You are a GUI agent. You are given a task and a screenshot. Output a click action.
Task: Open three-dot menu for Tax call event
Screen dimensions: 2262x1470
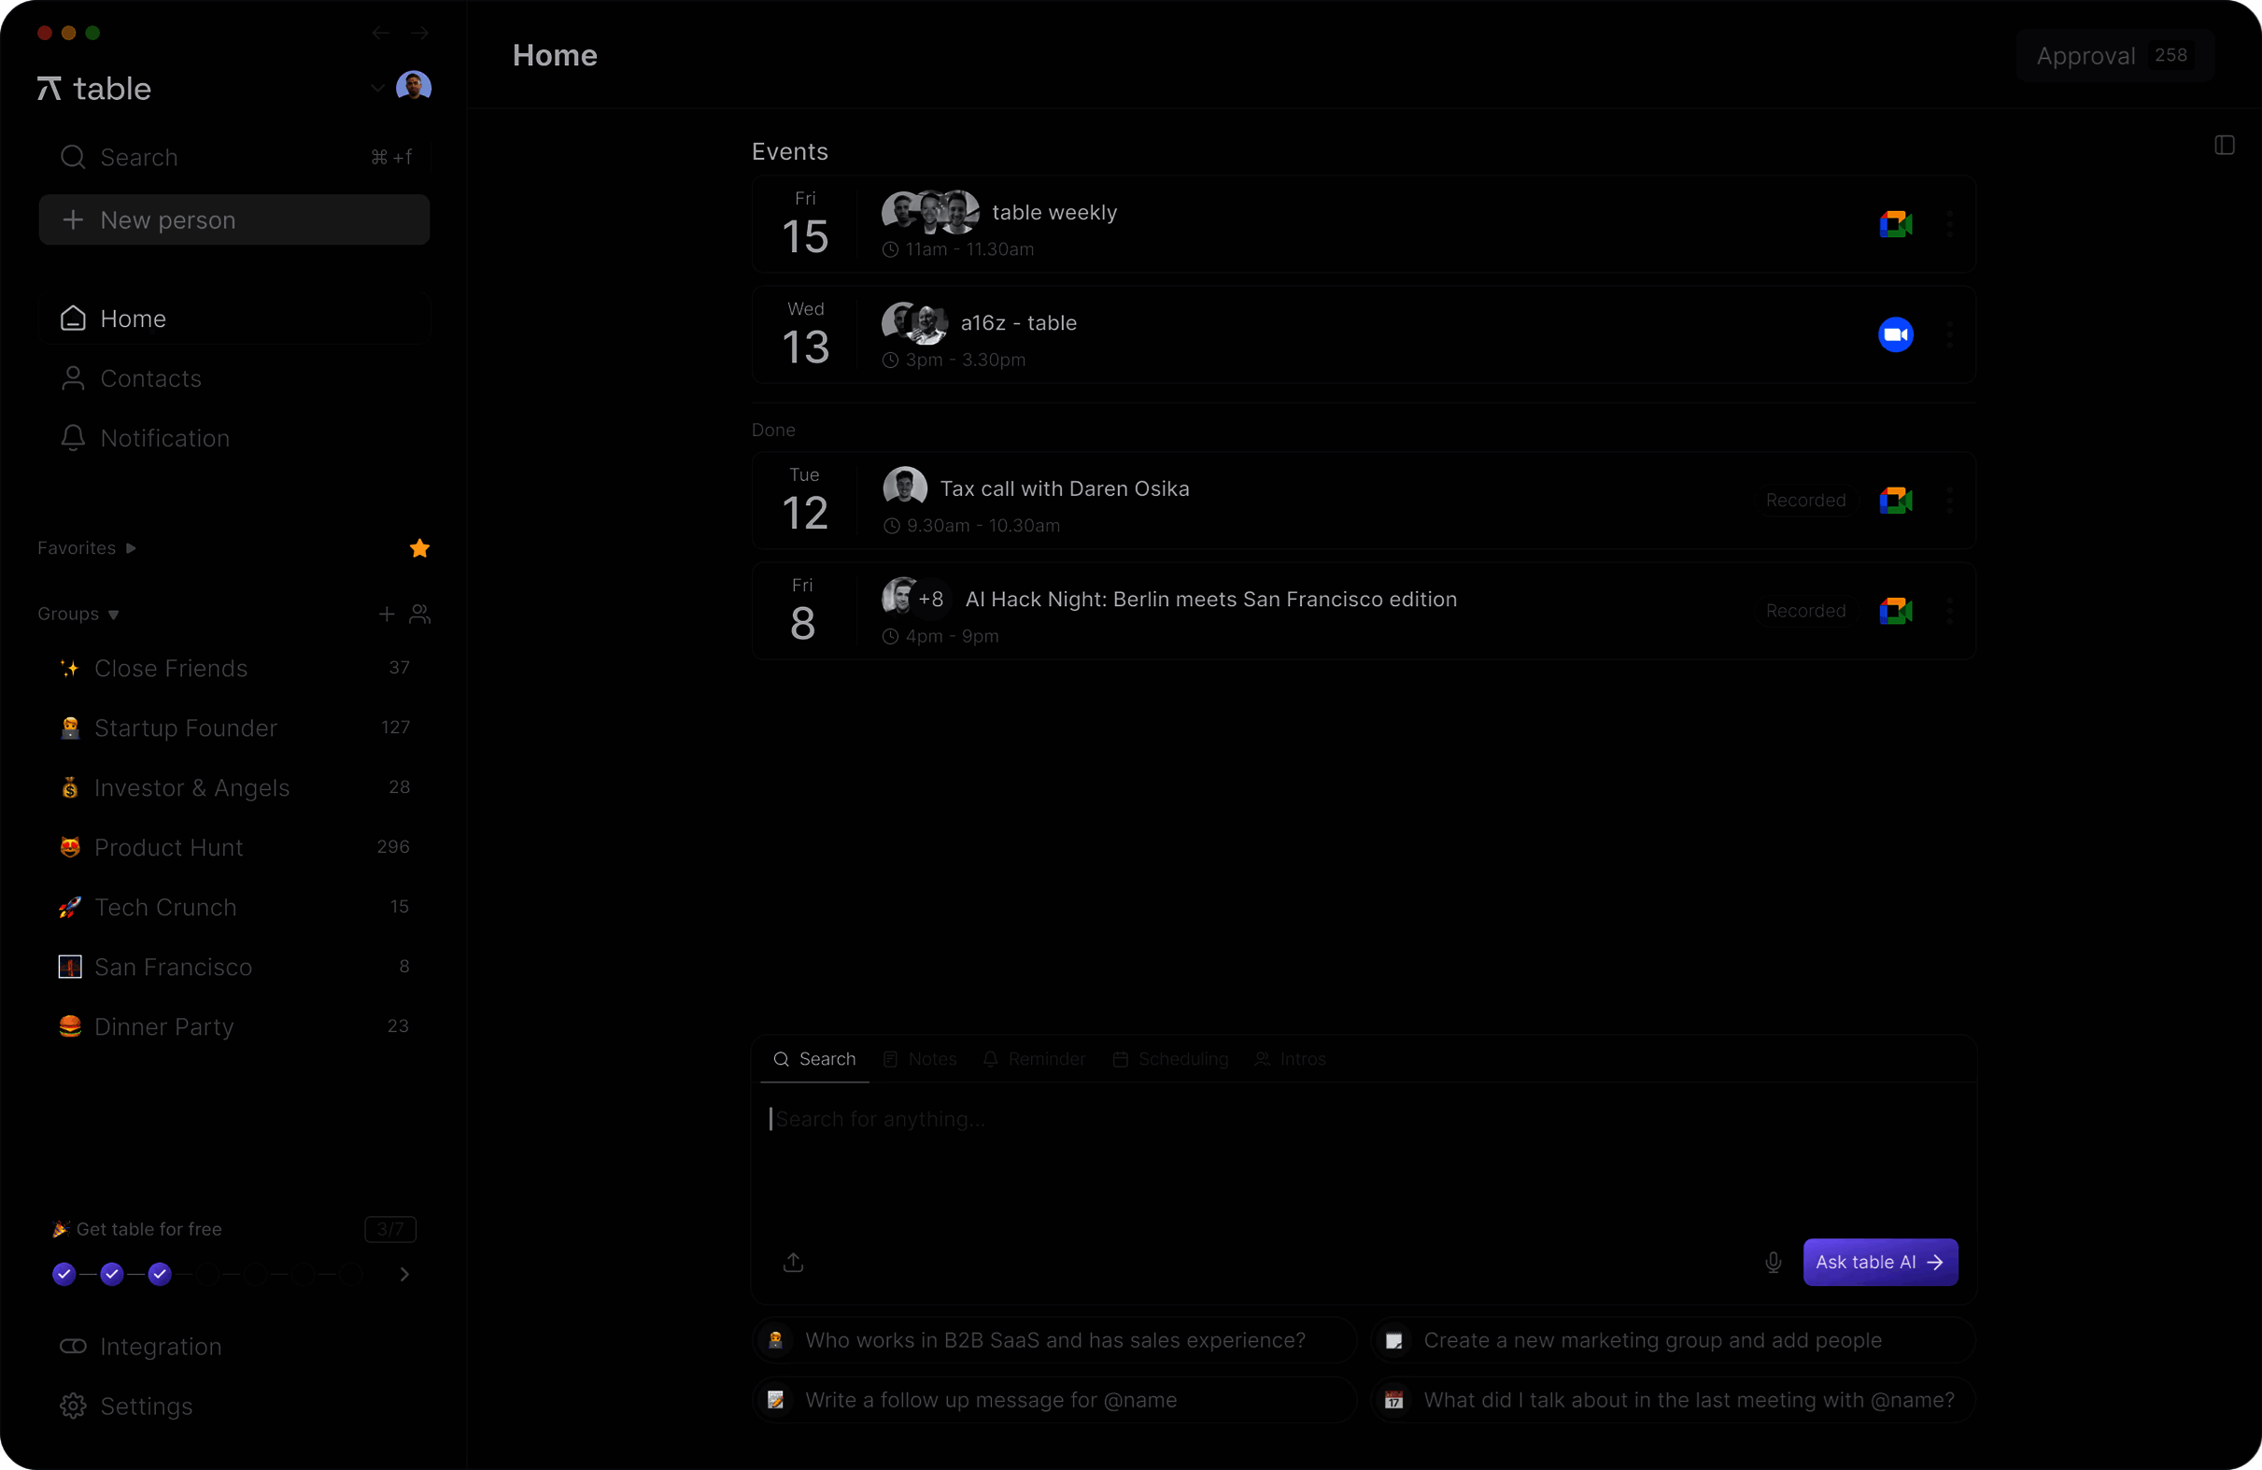pyautogui.click(x=1949, y=501)
